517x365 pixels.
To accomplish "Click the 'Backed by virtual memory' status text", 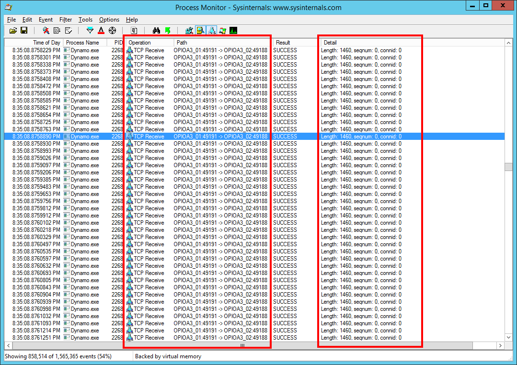I will [168, 356].
